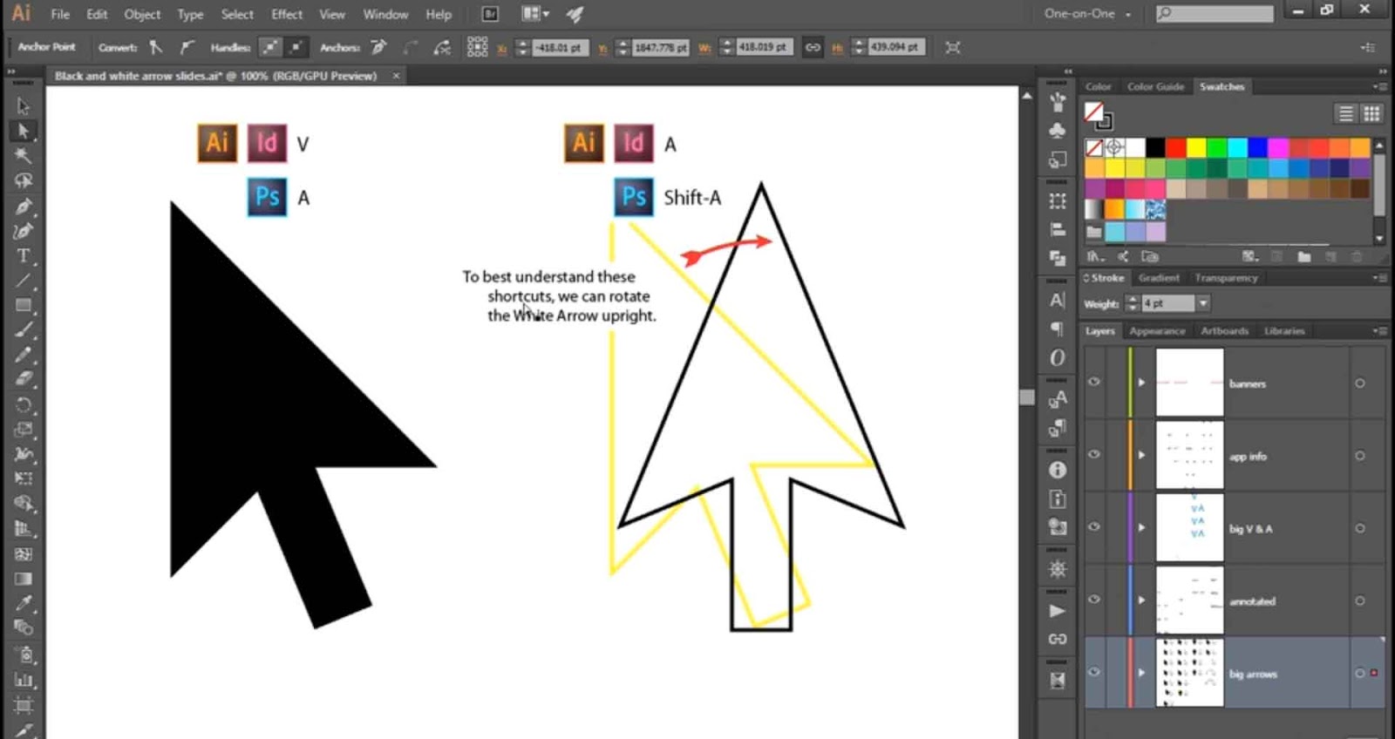Hide the app info layer
1395x739 pixels.
pos(1094,454)
